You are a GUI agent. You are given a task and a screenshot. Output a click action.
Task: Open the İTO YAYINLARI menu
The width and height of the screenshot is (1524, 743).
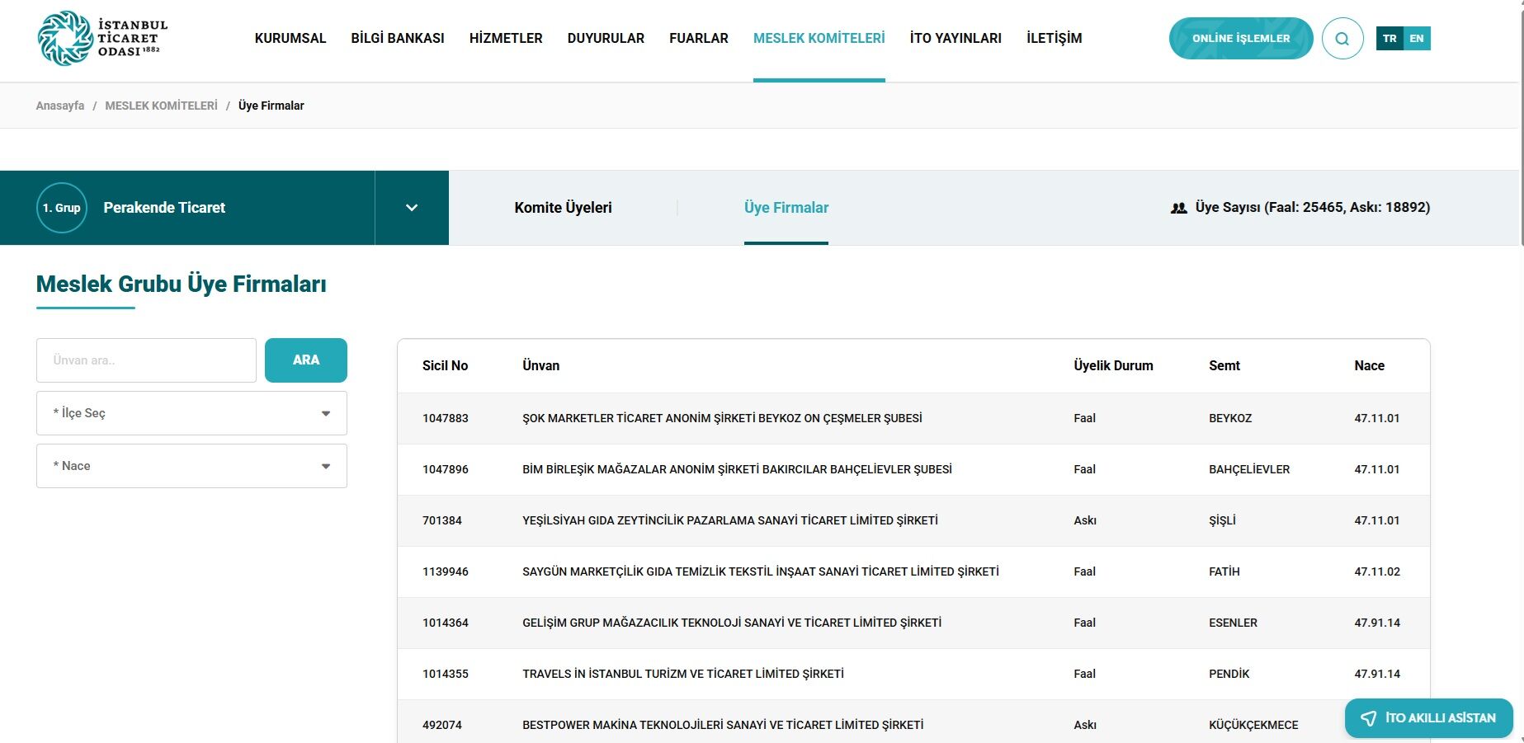955,38
